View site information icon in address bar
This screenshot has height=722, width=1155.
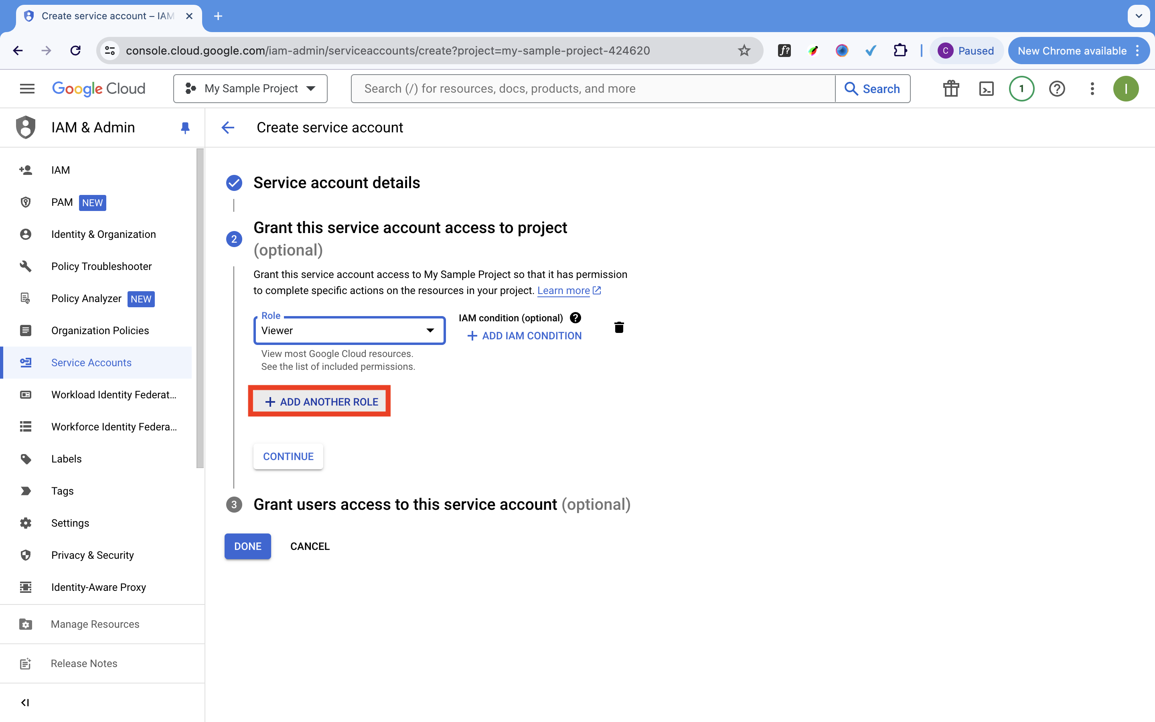coord(110,51)
